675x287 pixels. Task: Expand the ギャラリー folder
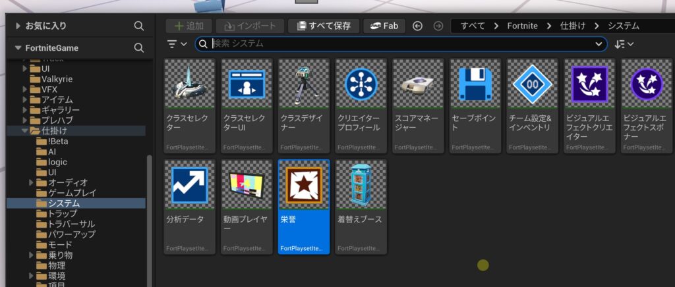point(25,110)
